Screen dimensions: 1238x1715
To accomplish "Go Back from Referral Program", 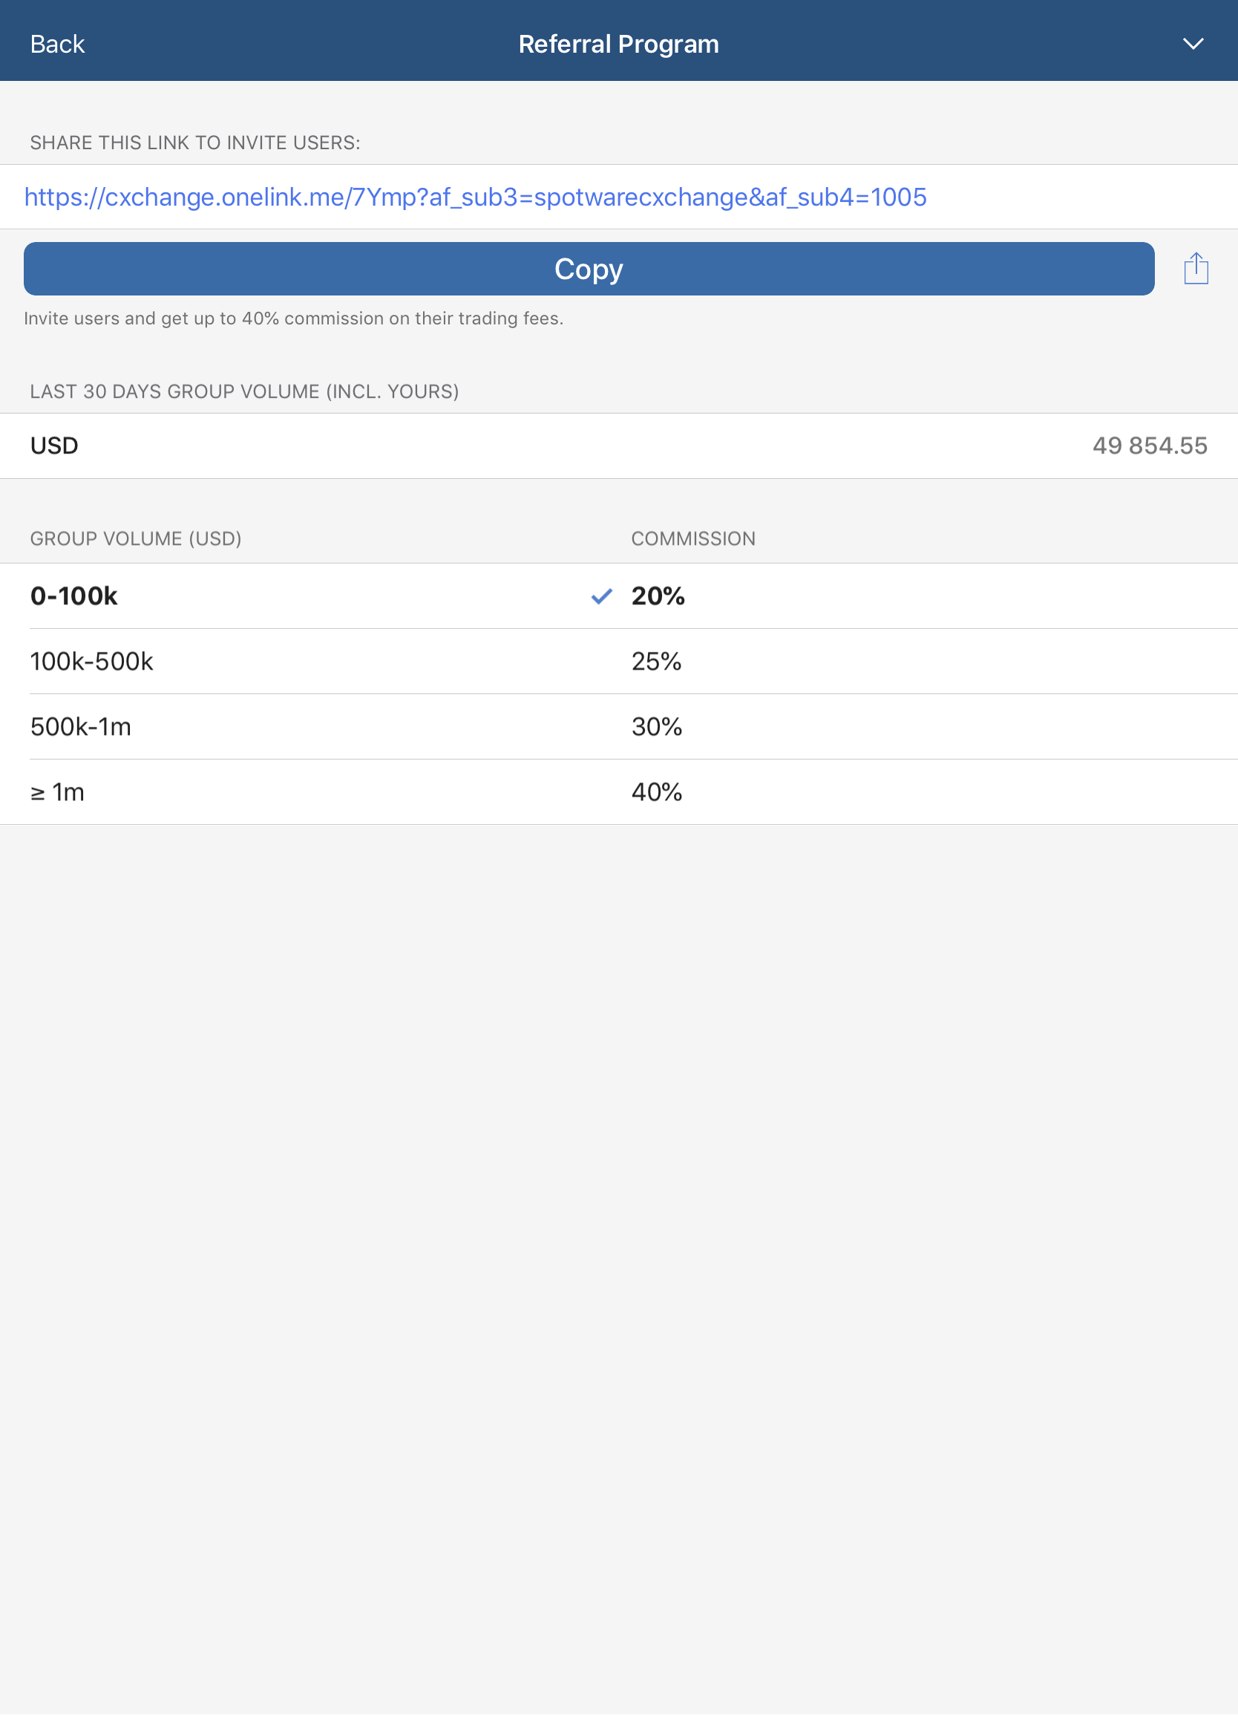I will 57,44.
